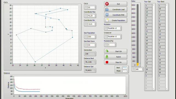Click the Mutation[%] field showing 1
The height and width of the screenshot is (99, 176).
click(111, 45)
